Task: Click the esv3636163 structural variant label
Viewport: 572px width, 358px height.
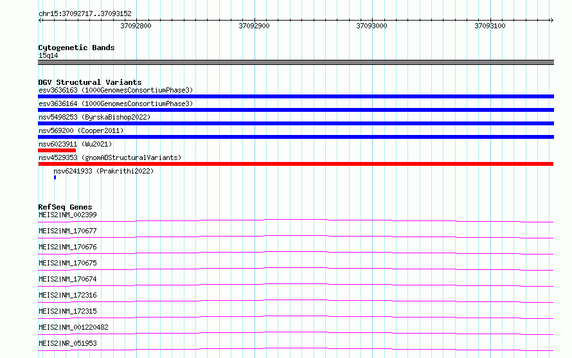Action: [116, 90]
